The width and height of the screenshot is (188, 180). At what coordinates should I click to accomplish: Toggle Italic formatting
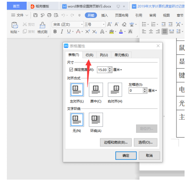[x=62, y=31]
